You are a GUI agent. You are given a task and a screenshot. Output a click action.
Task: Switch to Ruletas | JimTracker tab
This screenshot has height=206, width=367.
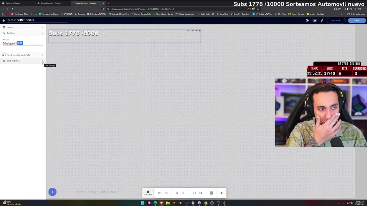17,3
